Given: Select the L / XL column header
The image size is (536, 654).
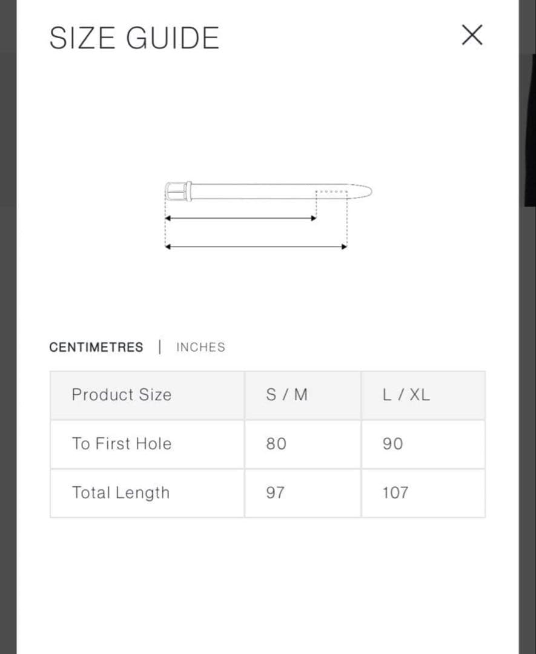Looking at the screenshot, I should tap(406, 395).
